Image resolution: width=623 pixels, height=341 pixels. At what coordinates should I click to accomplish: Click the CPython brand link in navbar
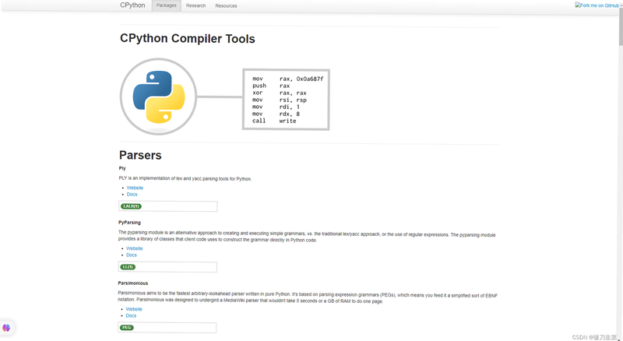pyautogui.click(x=132, y=5)
